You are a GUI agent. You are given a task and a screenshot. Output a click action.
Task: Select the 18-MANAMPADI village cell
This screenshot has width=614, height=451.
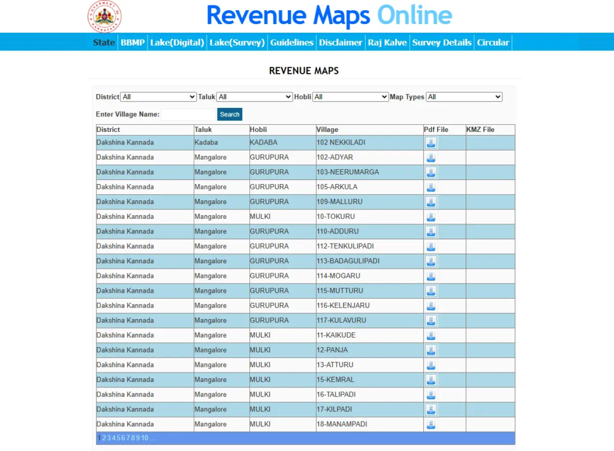tap(369, 425)
